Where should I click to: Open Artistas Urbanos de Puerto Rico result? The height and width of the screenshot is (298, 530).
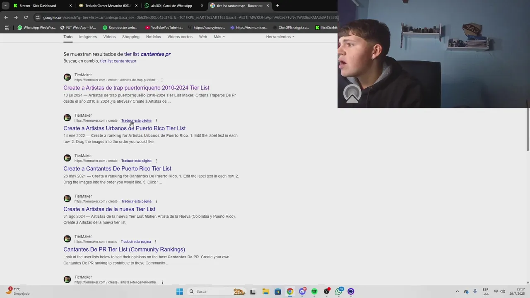124,128
